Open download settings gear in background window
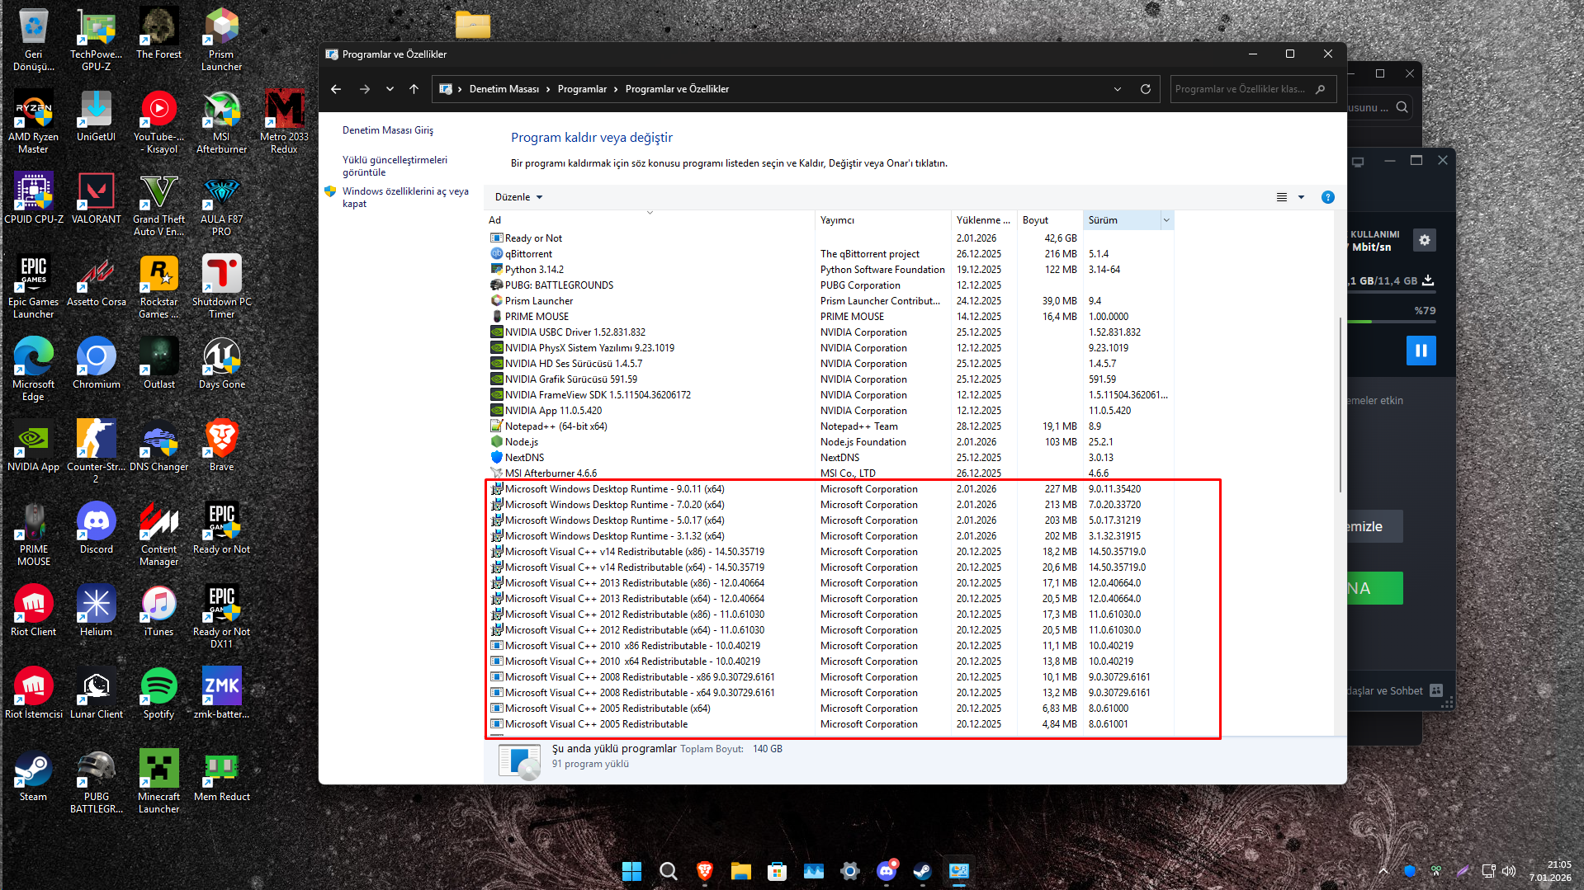 [1424, 240]
